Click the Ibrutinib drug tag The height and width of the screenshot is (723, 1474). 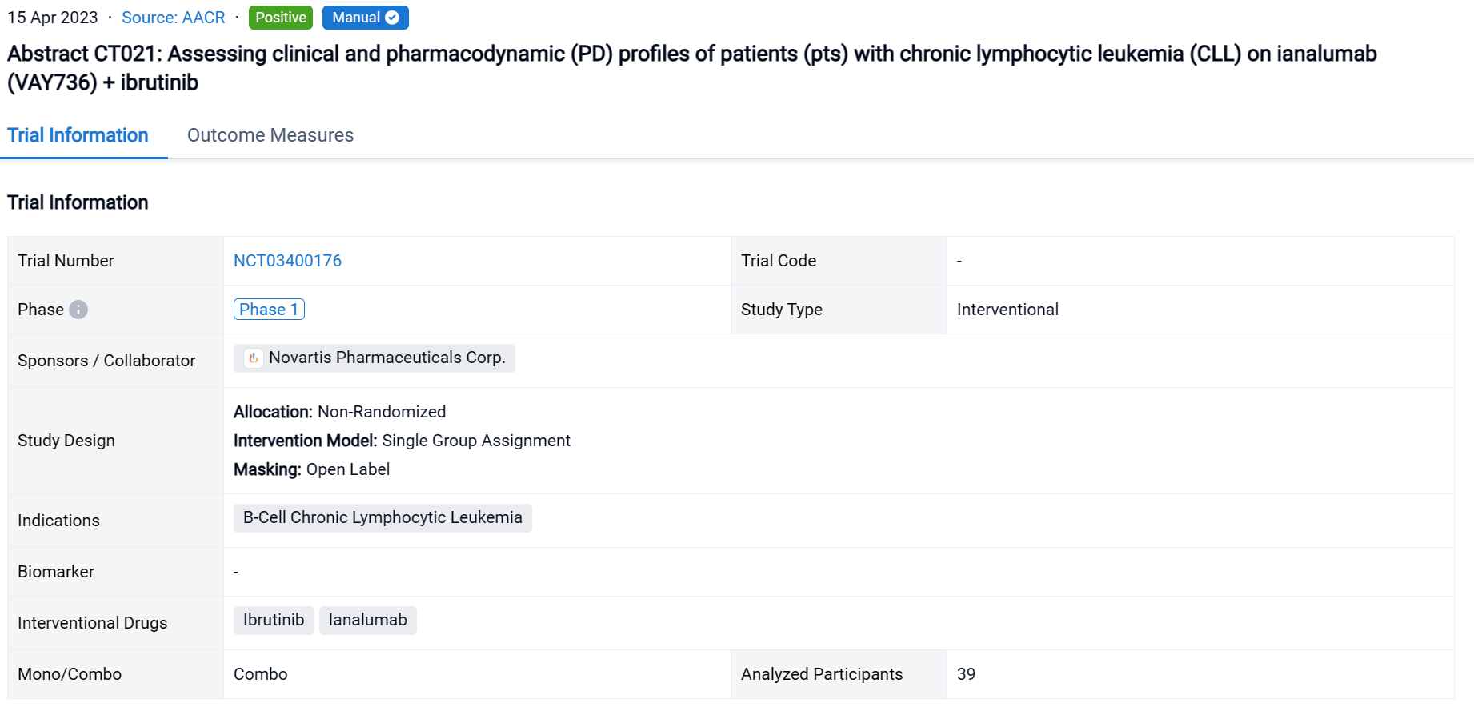[274, 621]
